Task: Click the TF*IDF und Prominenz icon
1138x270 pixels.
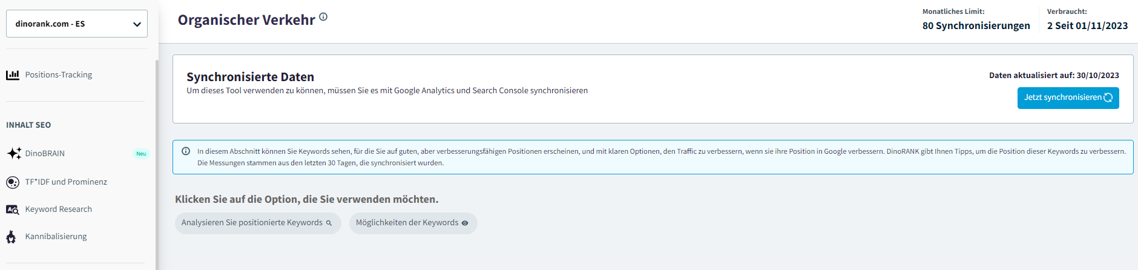Action: point(13,182)
